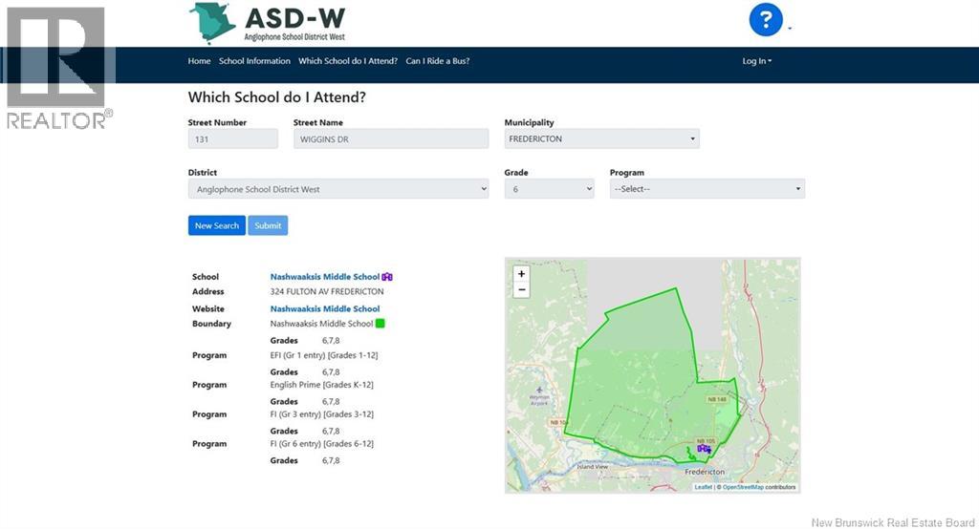Screen dimensions: 979x529
Task: Go to School Information in the navigation bar
Action: [x=254, y=61]
